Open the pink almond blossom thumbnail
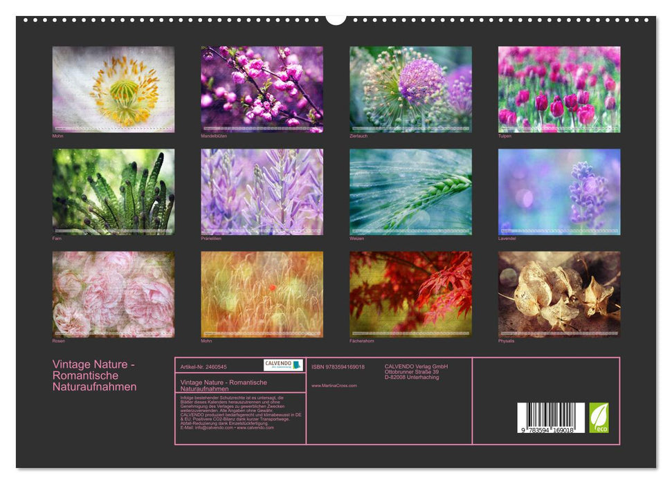Image resolution: width=672 pixels, height=484 pixels. [x=262, y=89]
